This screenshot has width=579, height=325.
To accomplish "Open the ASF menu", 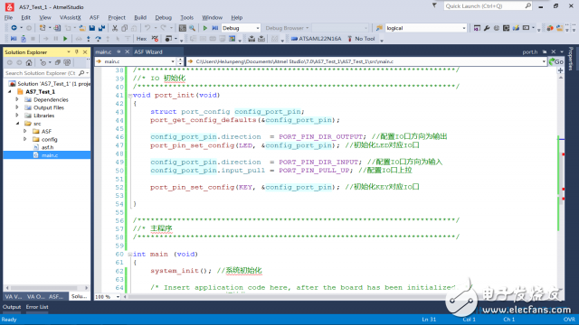I will pyautogui.click(x=94, y=17).
